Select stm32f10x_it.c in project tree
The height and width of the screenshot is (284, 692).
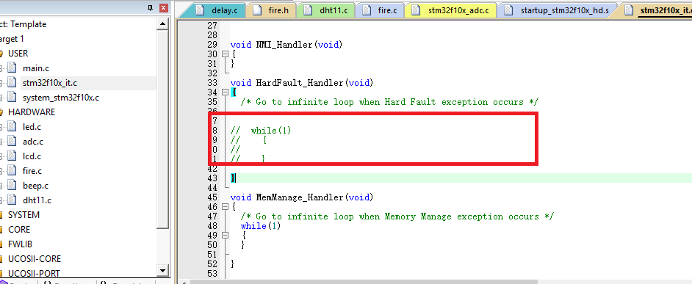click(x=49, y=82)
